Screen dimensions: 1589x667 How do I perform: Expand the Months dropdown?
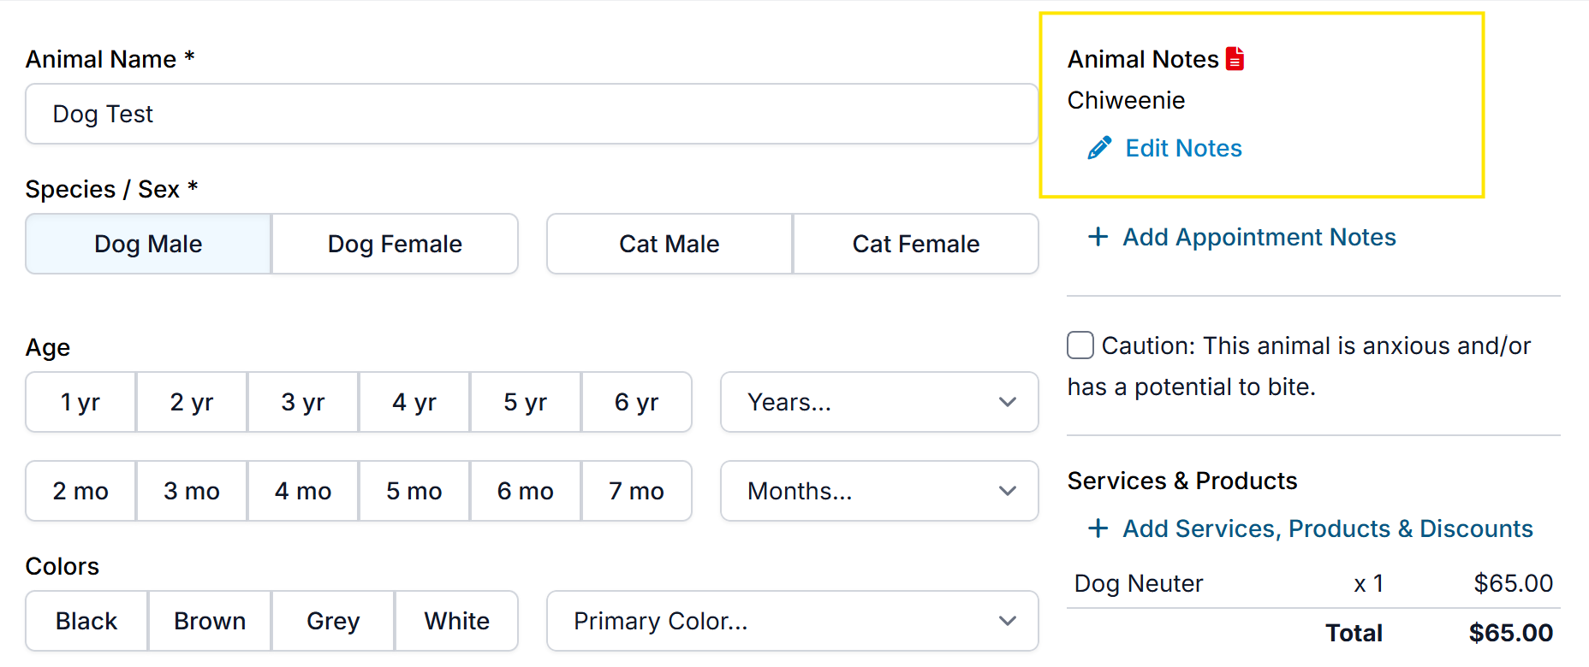point(879,491)
